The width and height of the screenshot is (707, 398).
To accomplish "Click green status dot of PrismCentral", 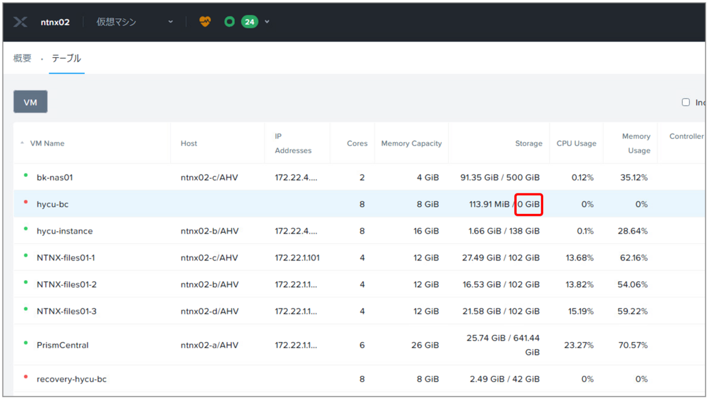I will pyautogui.click(x=25, y=343).
